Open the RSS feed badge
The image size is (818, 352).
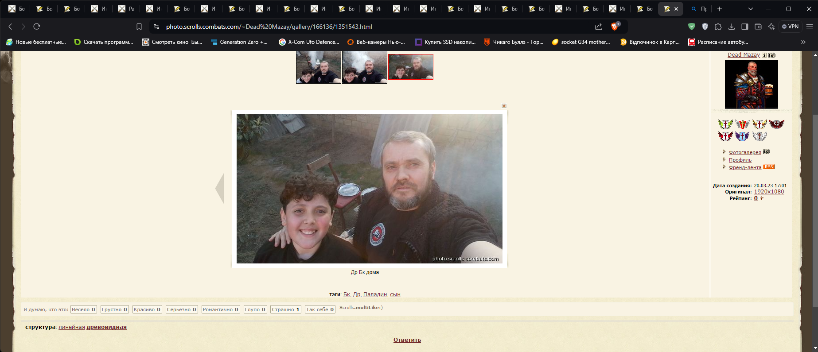coord(769,167)
